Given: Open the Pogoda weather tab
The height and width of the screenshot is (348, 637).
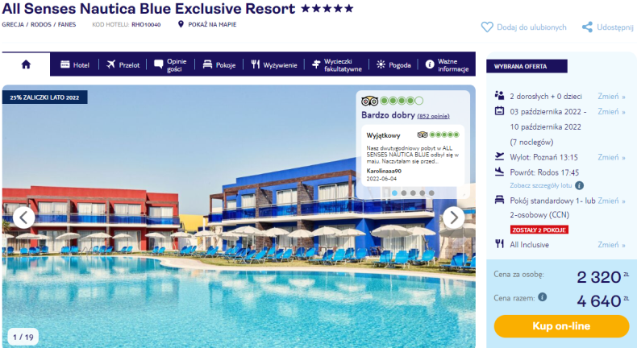Looking at the screenshot, I should (393, 64).
